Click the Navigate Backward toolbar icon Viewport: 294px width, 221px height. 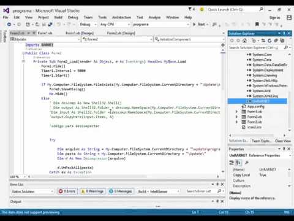click(x=9, y=25)
